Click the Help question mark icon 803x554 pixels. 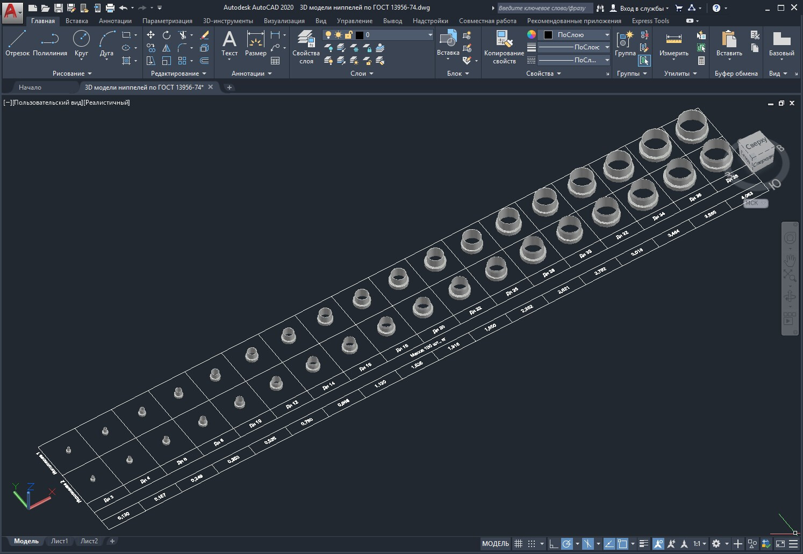click(716, 8)
